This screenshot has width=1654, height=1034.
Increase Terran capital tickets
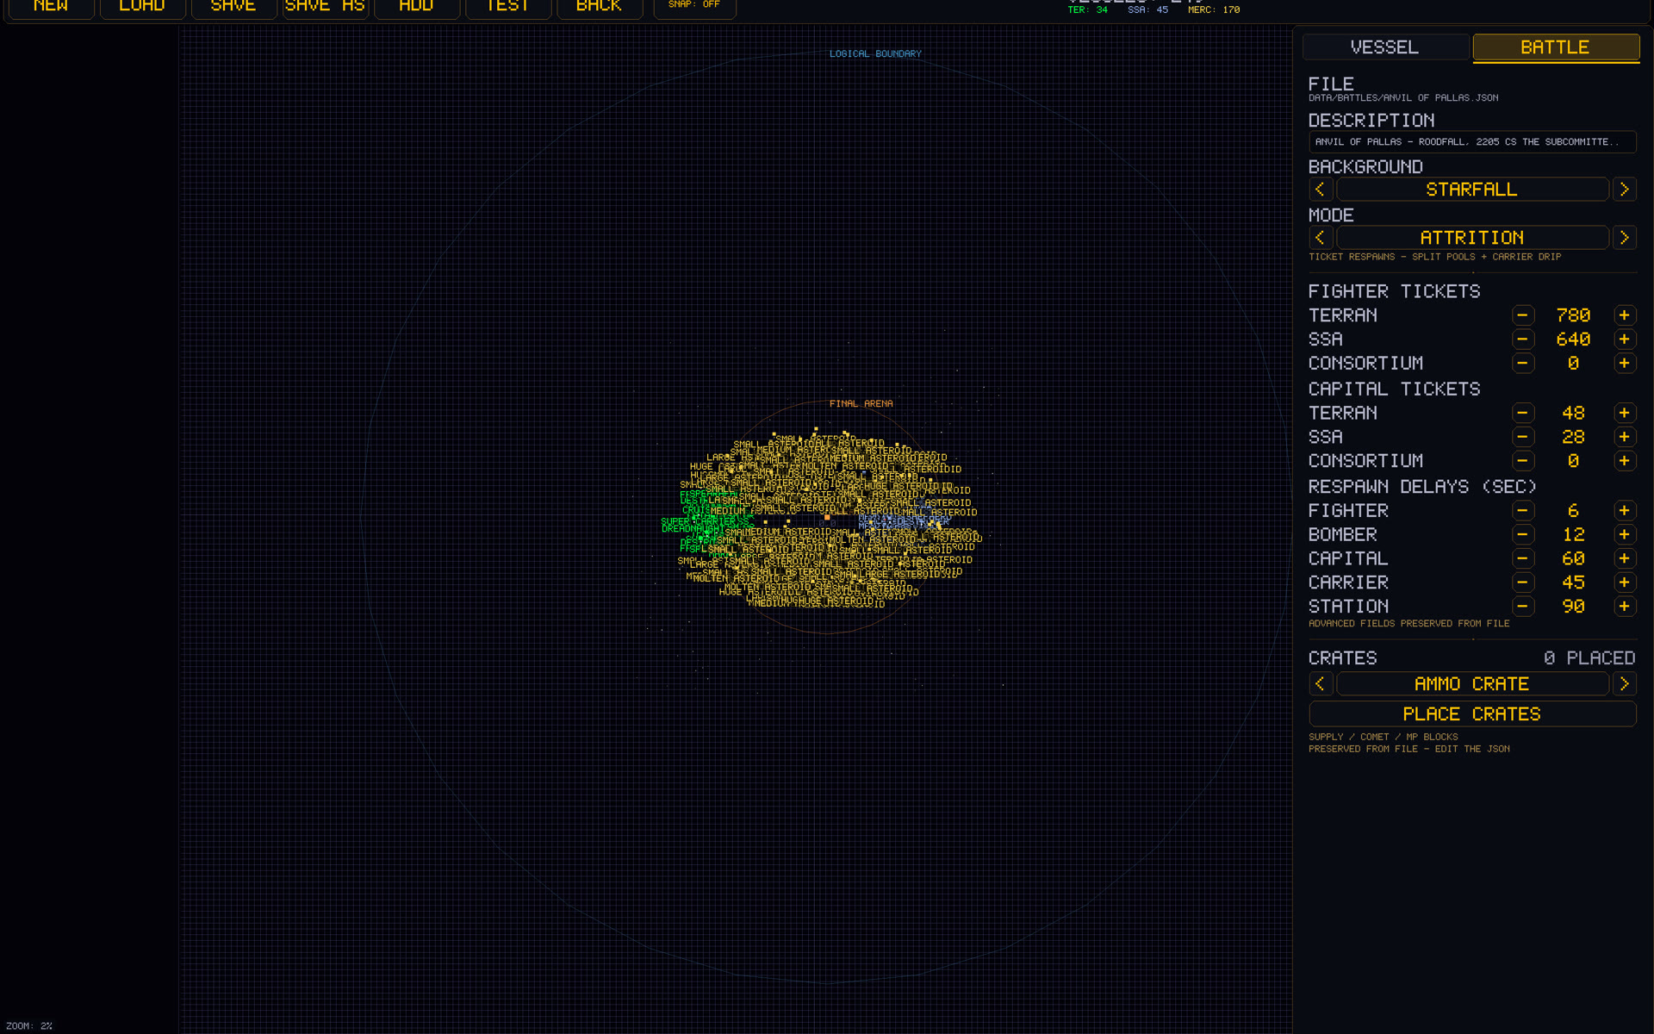pyautogui.click(x=1625, y=413)
